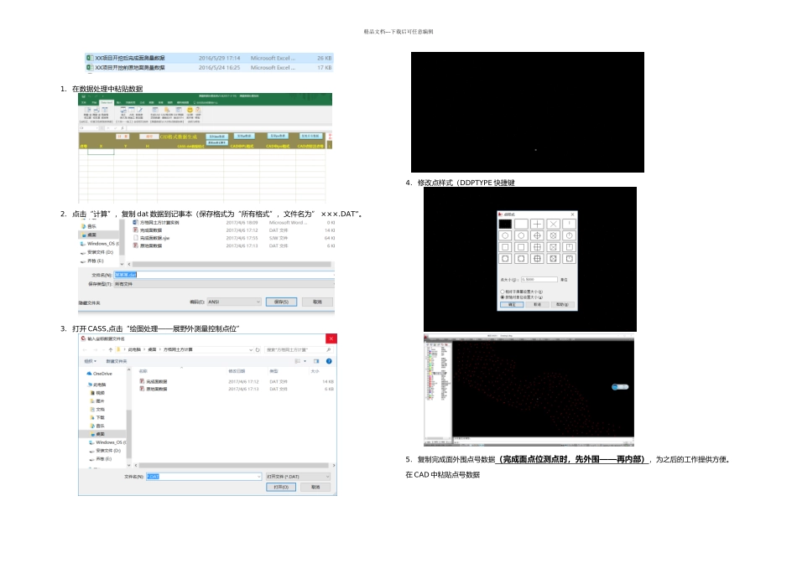This screenshot has width=797, height=563.
Task: Select OneDrive in the navigation tree
Action: pyautogui.click(x=100, y=374)
